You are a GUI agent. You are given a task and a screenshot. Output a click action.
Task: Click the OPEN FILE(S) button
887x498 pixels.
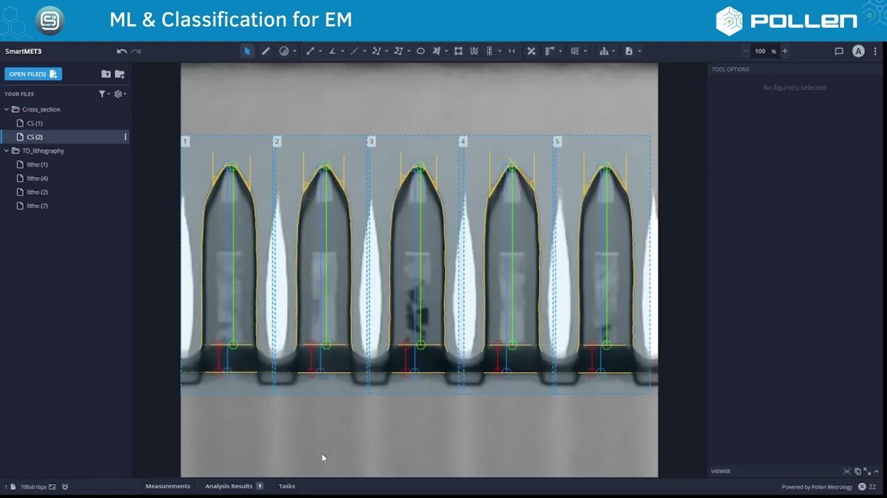33,74
